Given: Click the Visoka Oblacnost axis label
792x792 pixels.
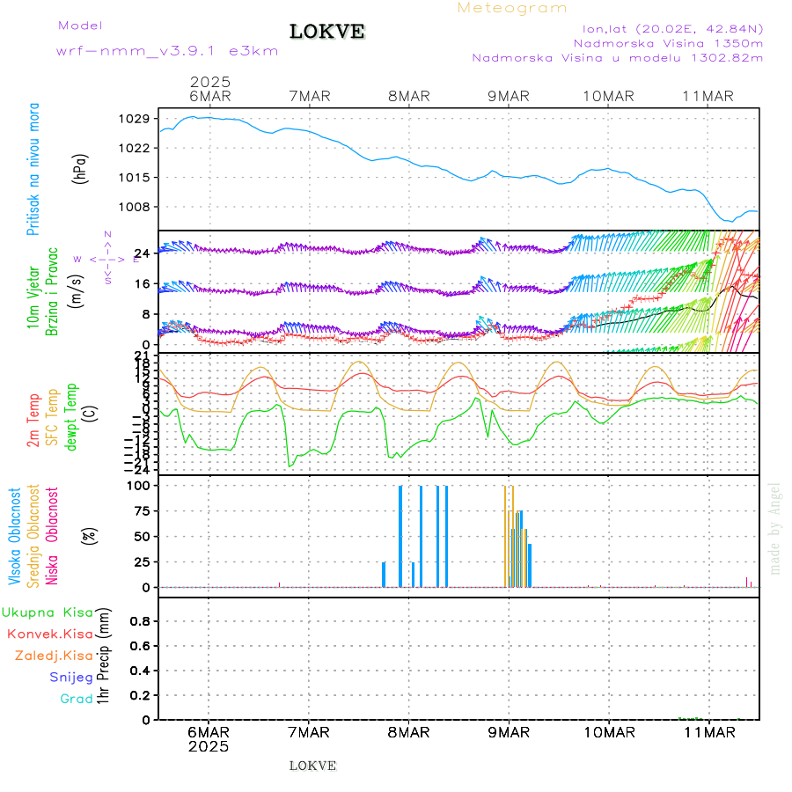Looking at the screenshot, I should point(15,535).
